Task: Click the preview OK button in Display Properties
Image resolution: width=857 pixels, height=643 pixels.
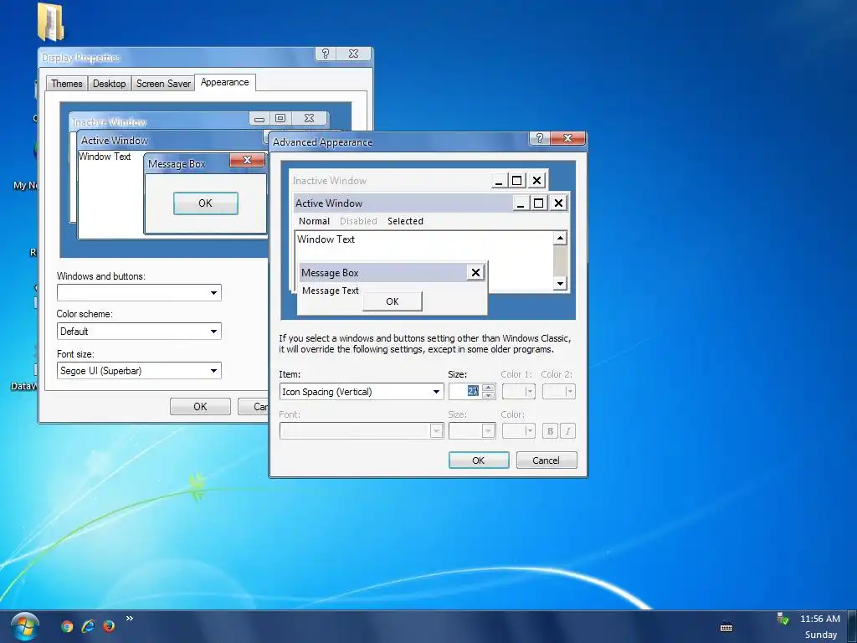Action: coord(206,203)
